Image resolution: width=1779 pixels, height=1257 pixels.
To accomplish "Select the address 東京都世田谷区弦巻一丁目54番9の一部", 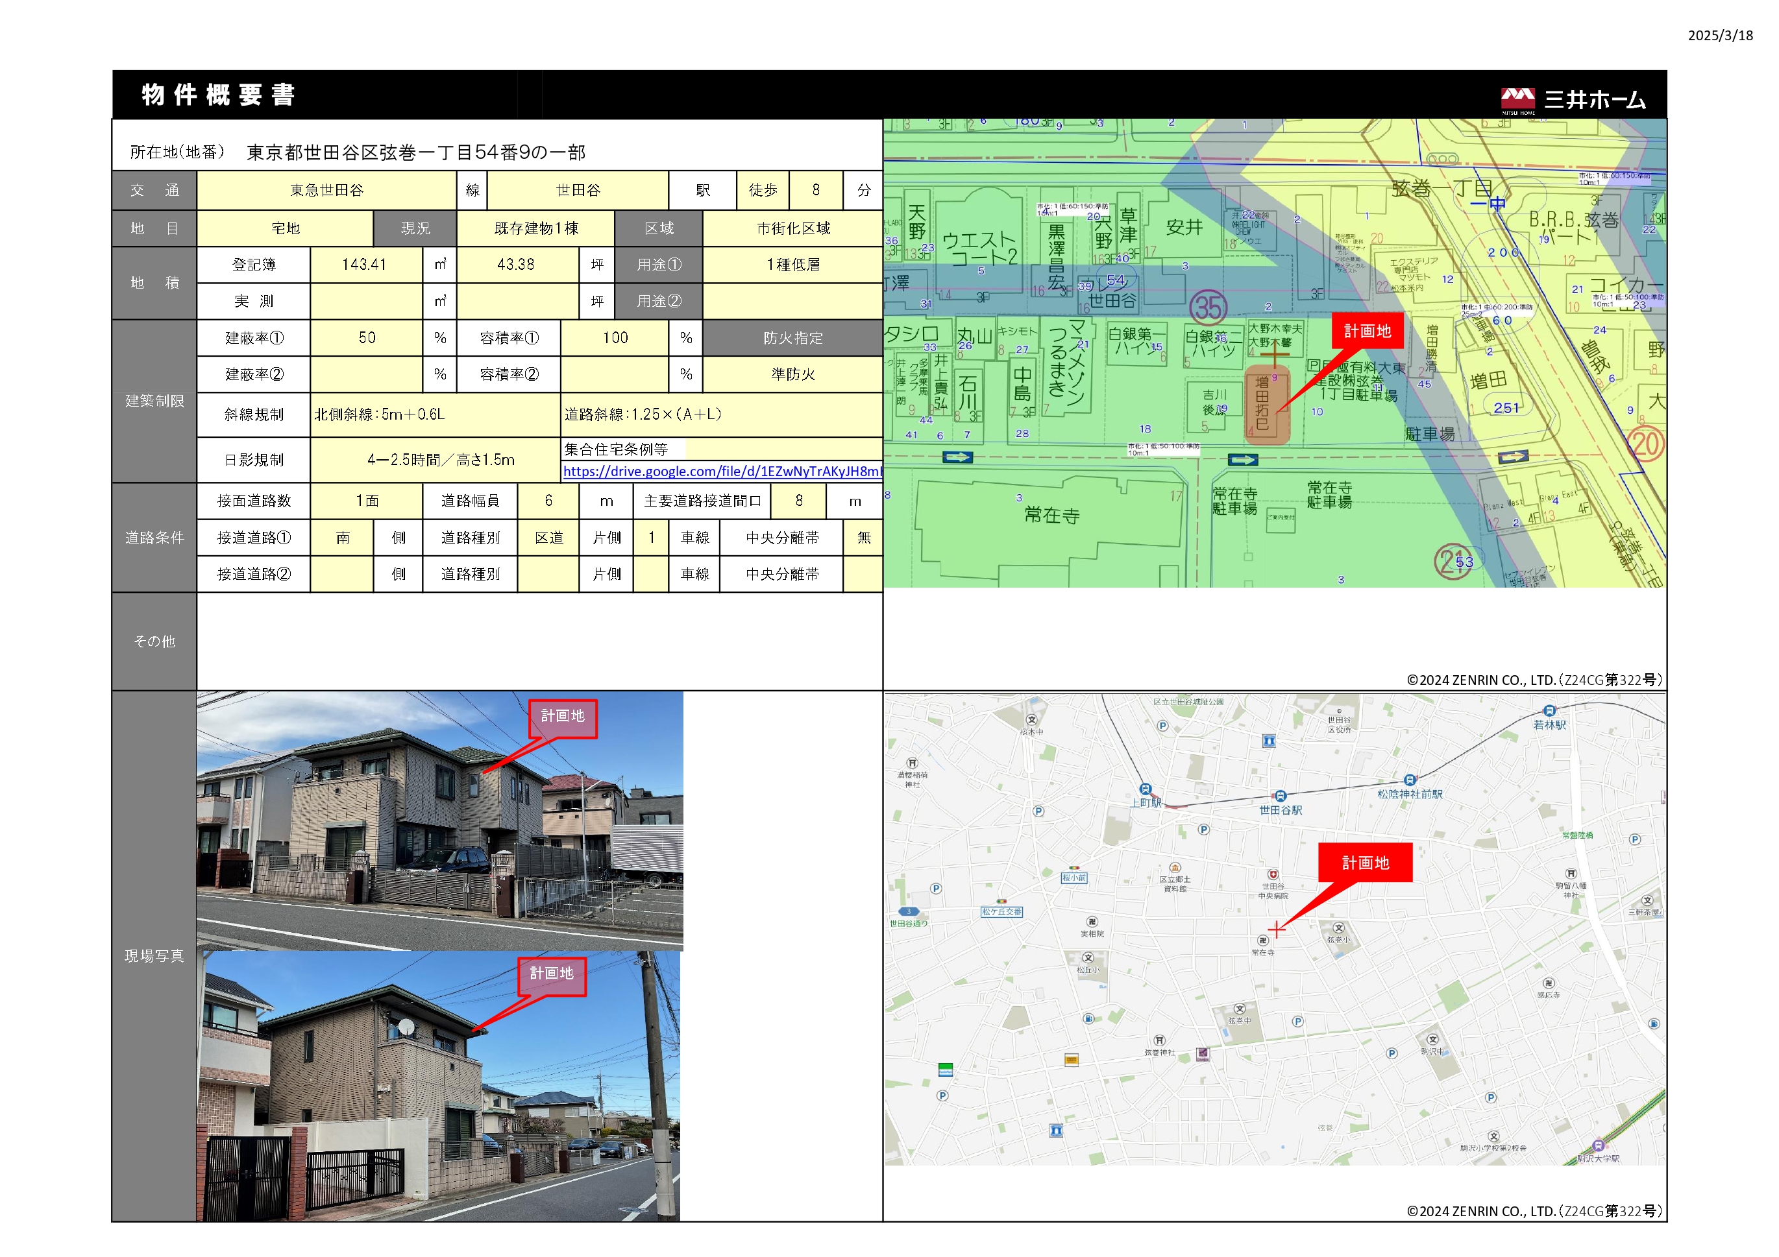I will (416, 152).
